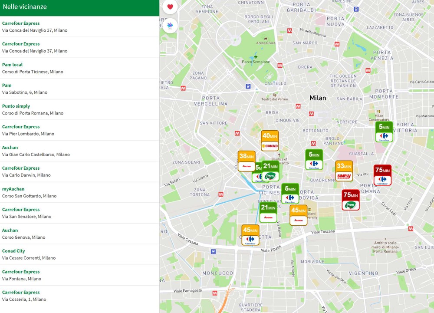
Task: Click the blue bird icon button under the heart
Action: (x=170, y=26)
